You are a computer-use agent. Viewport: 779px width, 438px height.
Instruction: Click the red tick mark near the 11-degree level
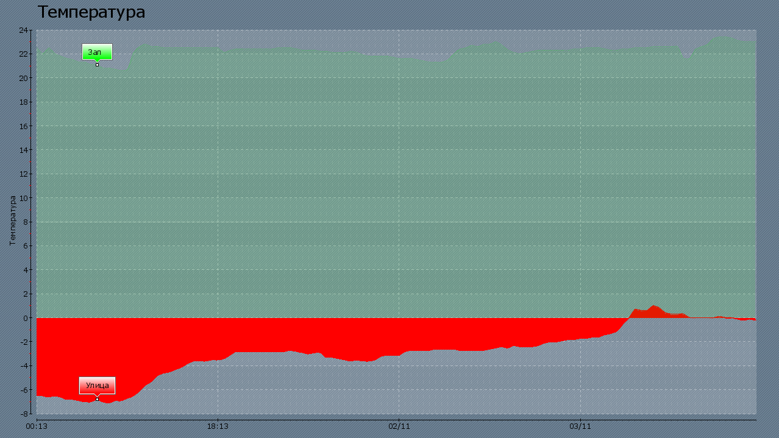(x=29, y=184)
